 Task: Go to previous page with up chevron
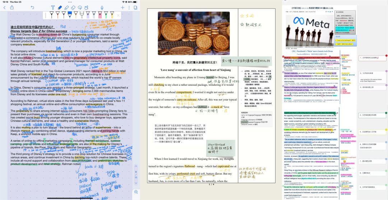[x=136, y=166]
